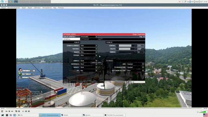Adjust the VLC volume slider
Viewport: 208px width, 117px height.
pyautogui.click(x=203, y=112)
